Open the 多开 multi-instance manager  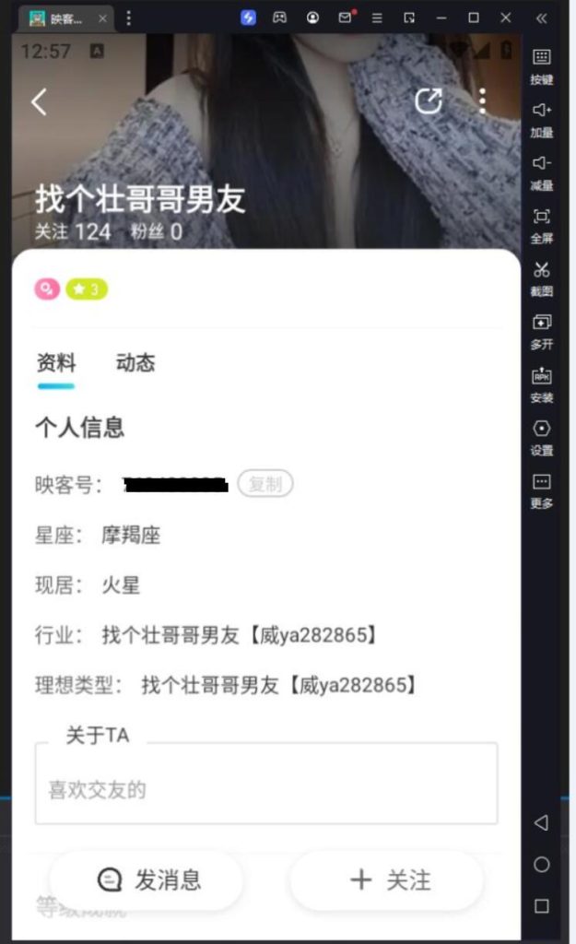click(x=541, y=331)
